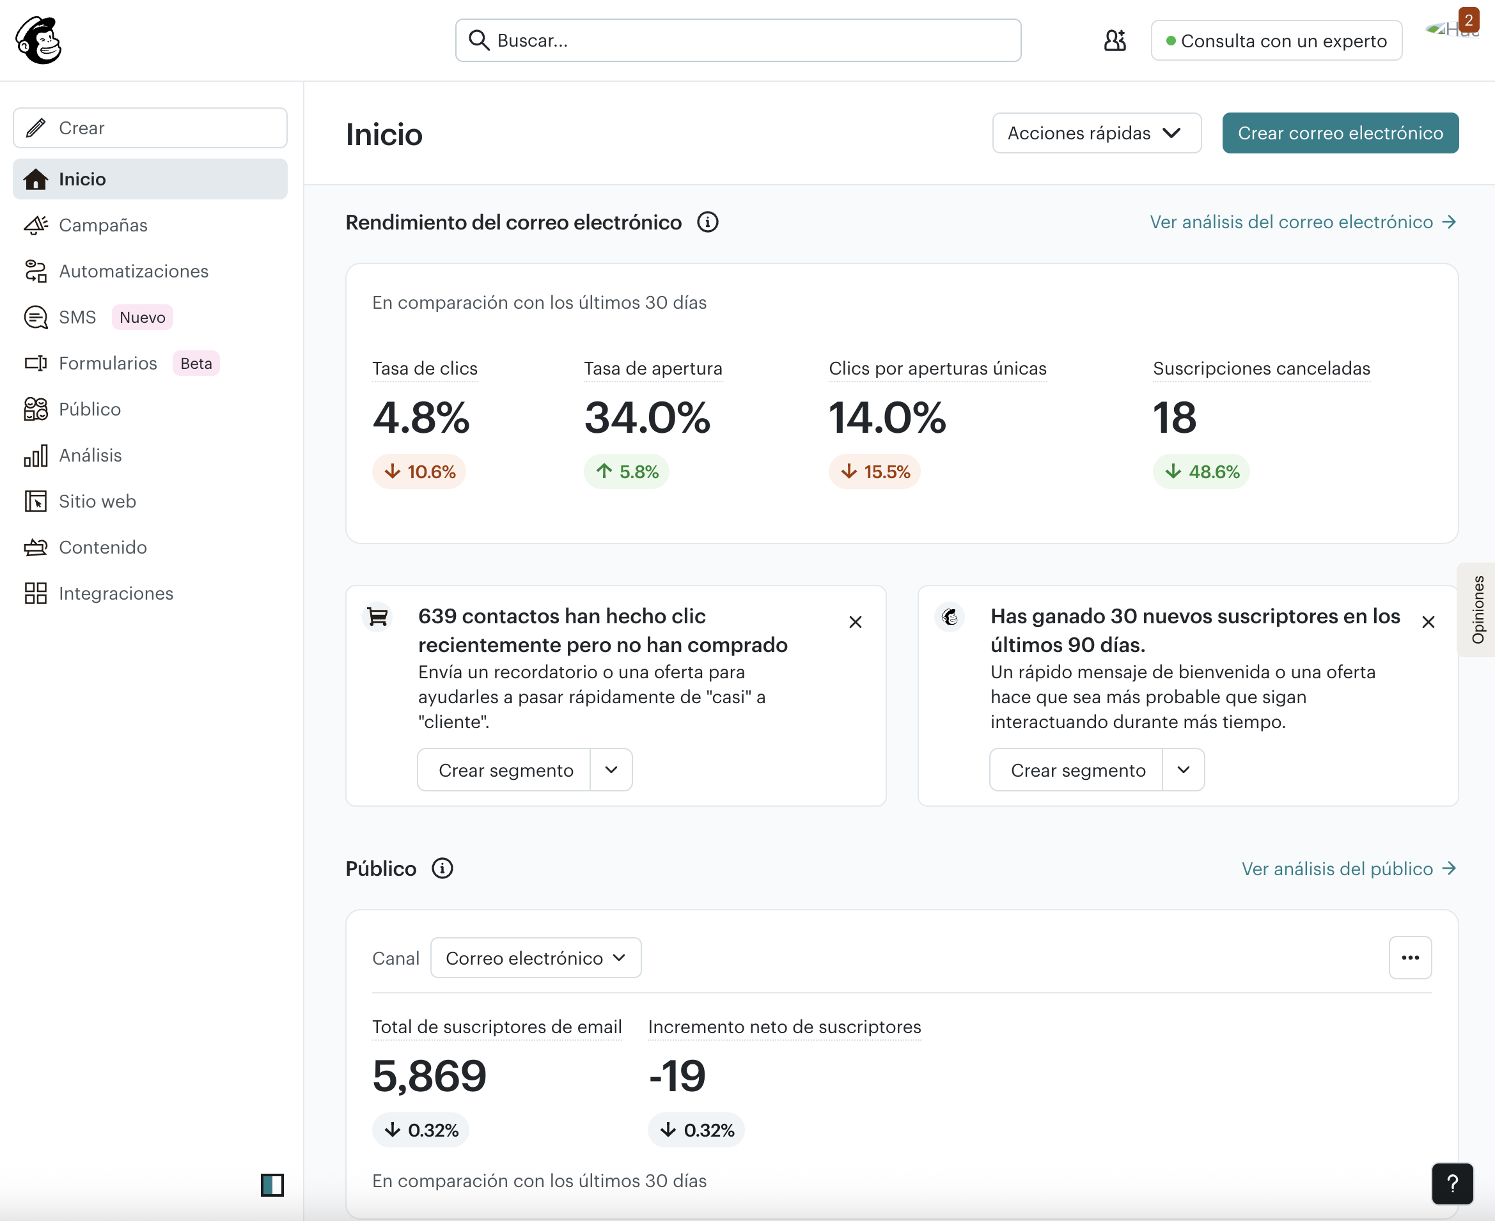This screenshot has height=1221, width=1495.
Task: Click info icon next to Público heading
Action: coord(442,869)
